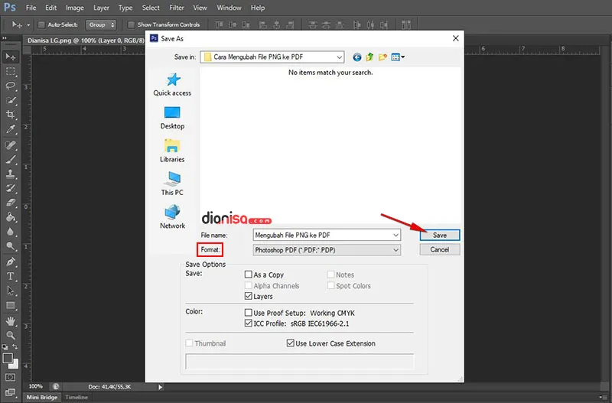Open Network location in sidebar
This screenshot has height=403, width=612.
[x=172, y=217]
